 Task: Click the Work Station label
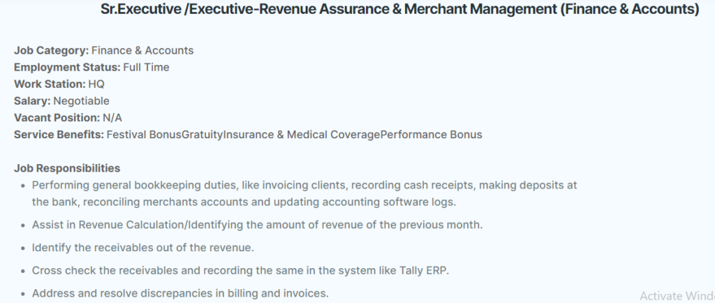(x=50, y=84)
